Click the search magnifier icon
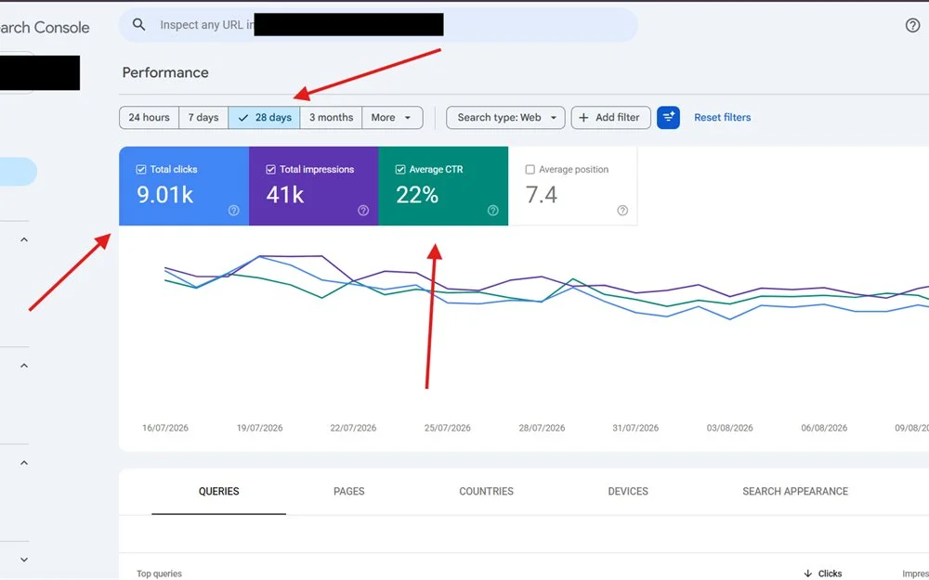The image size is (929, 580). click(x=138, y=25)
